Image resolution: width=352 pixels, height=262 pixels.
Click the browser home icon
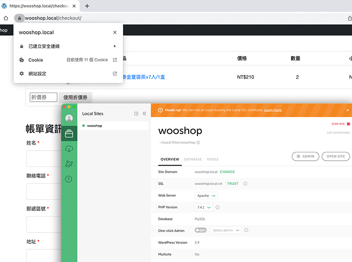[x=6, y=18]
